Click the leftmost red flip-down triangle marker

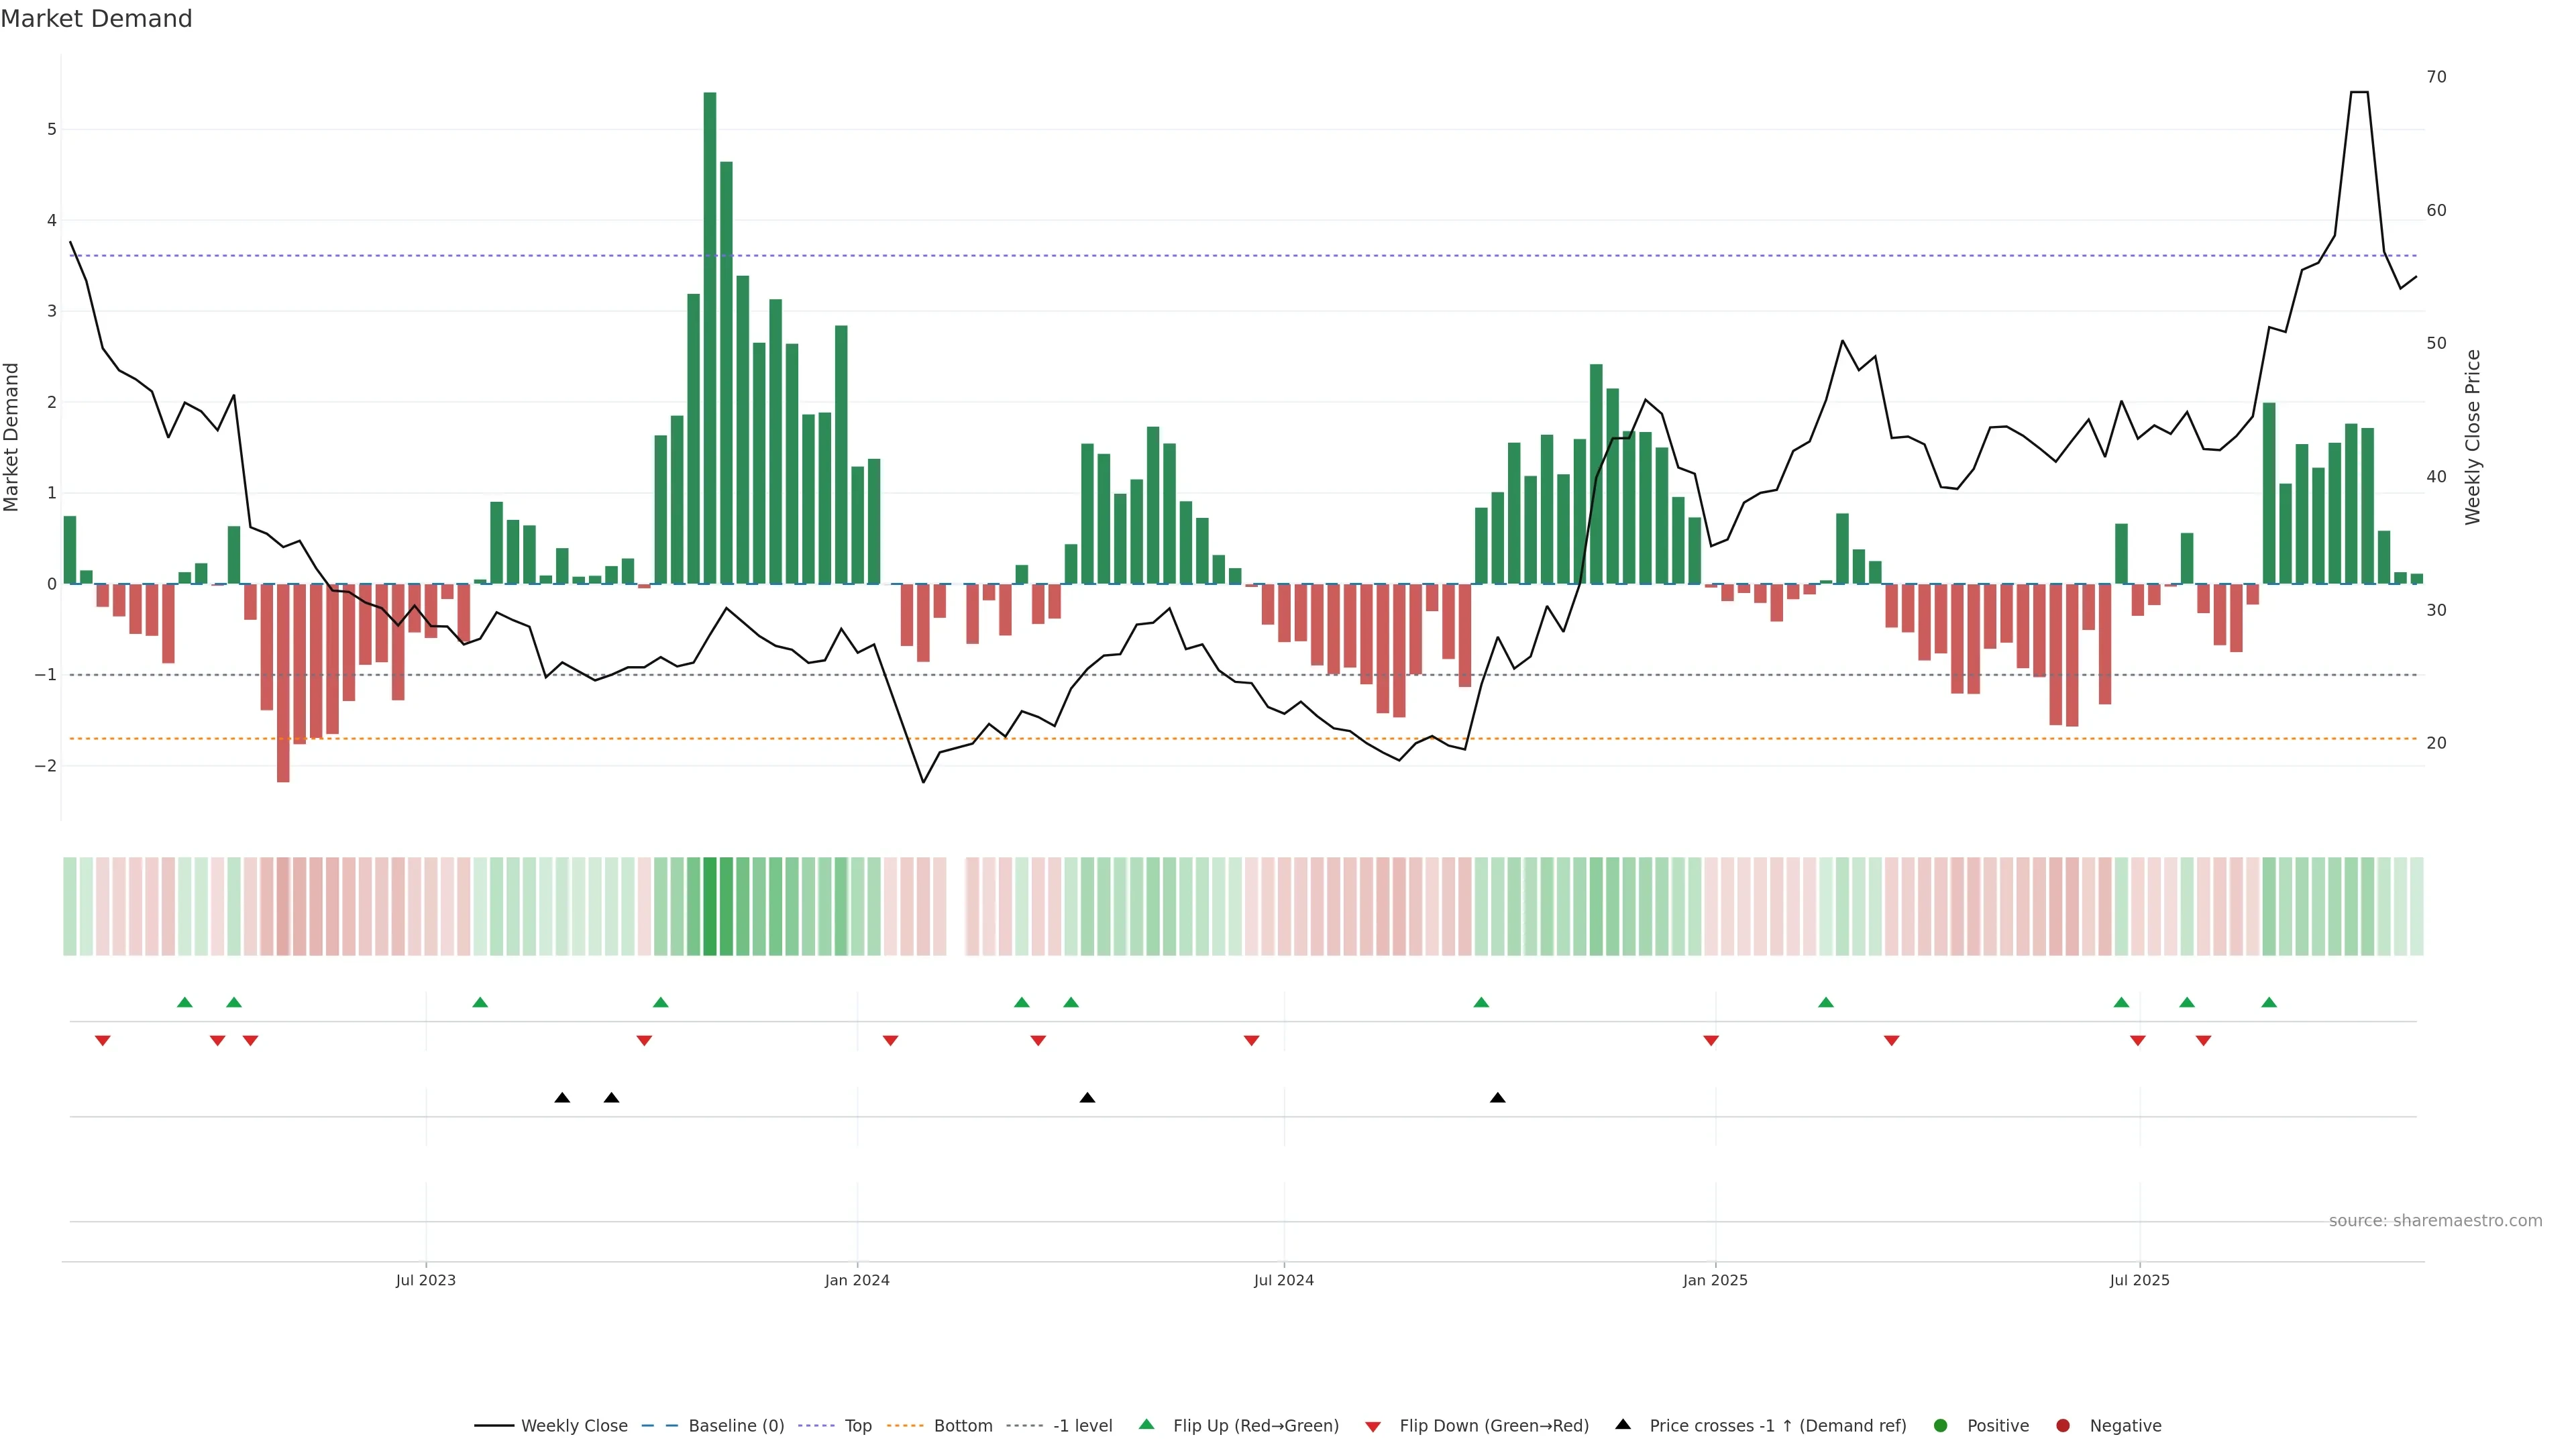[102, 1041]
